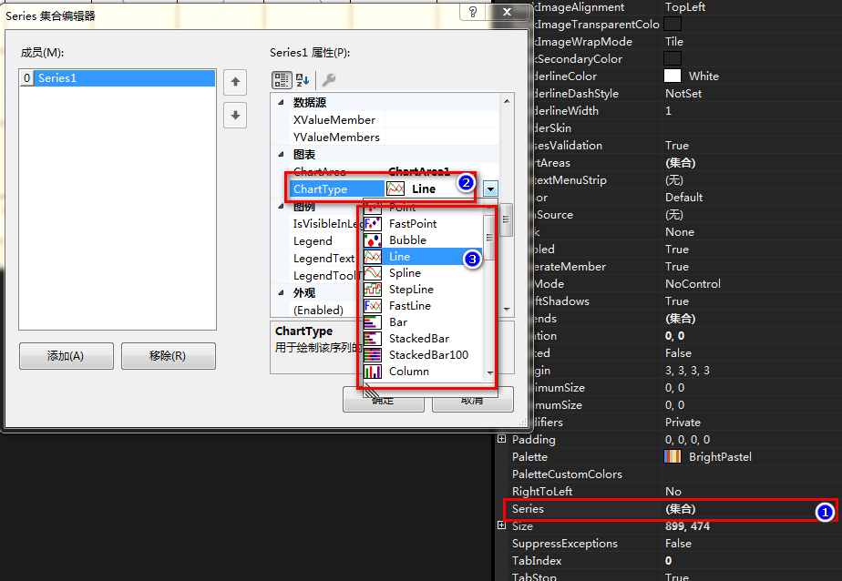Click the FastLine chart type icon
842x581 pixels.
[x=373, y=306]
